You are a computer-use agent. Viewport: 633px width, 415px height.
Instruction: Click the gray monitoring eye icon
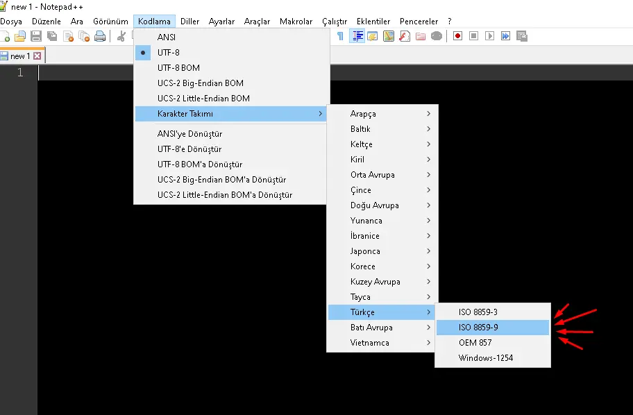(x=437, y=36)
